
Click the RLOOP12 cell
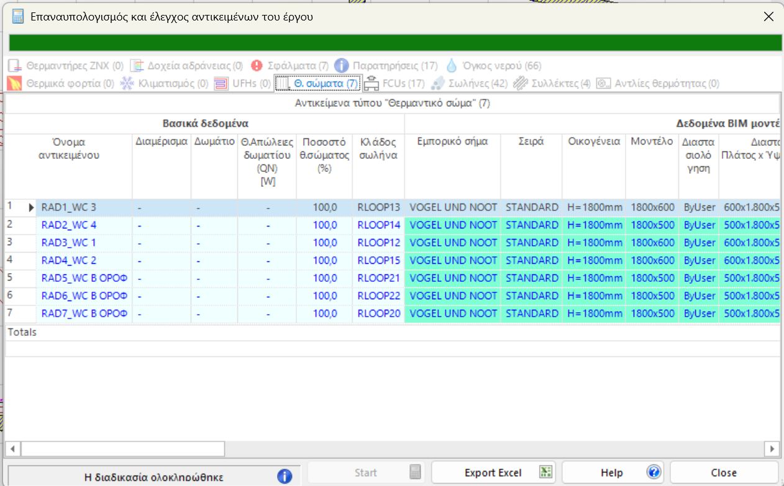pyautogui.click(x=378, y=243)
